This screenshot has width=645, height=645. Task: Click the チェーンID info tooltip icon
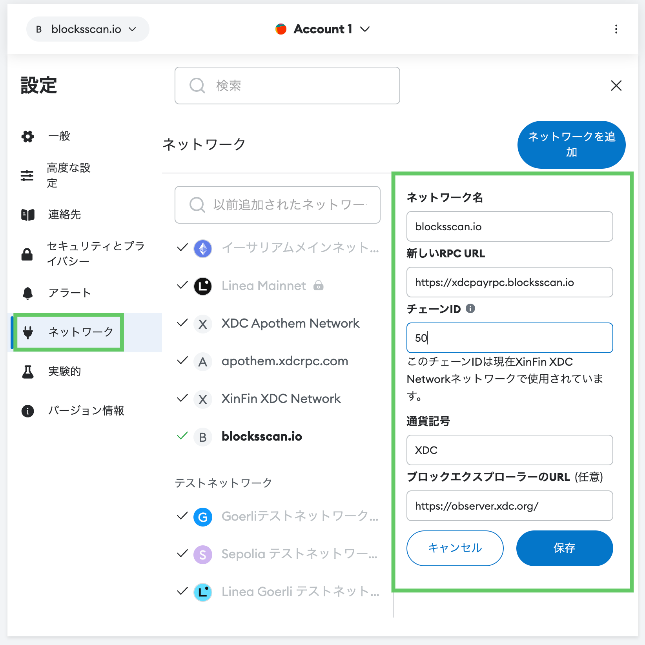tap(471, 309)
